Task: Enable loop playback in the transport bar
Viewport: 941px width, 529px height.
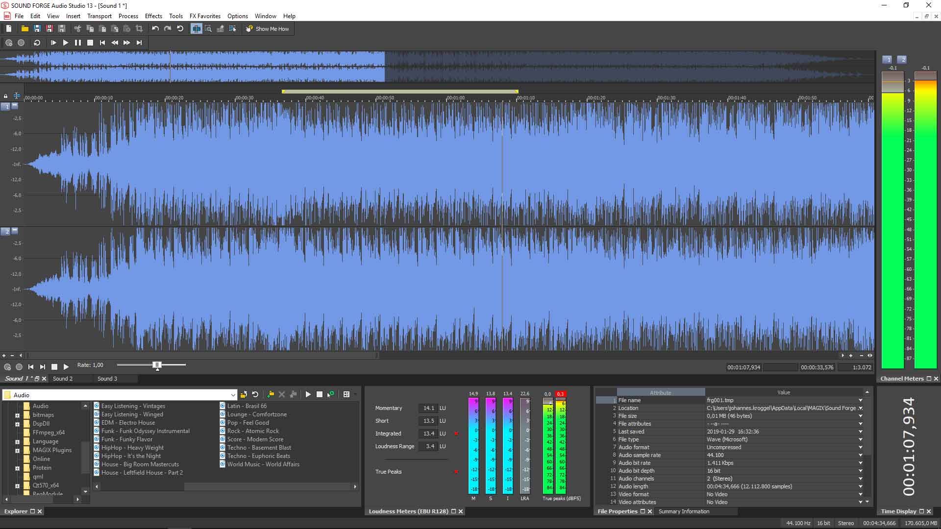Action: pyautogui.click(x=36, y=43)
